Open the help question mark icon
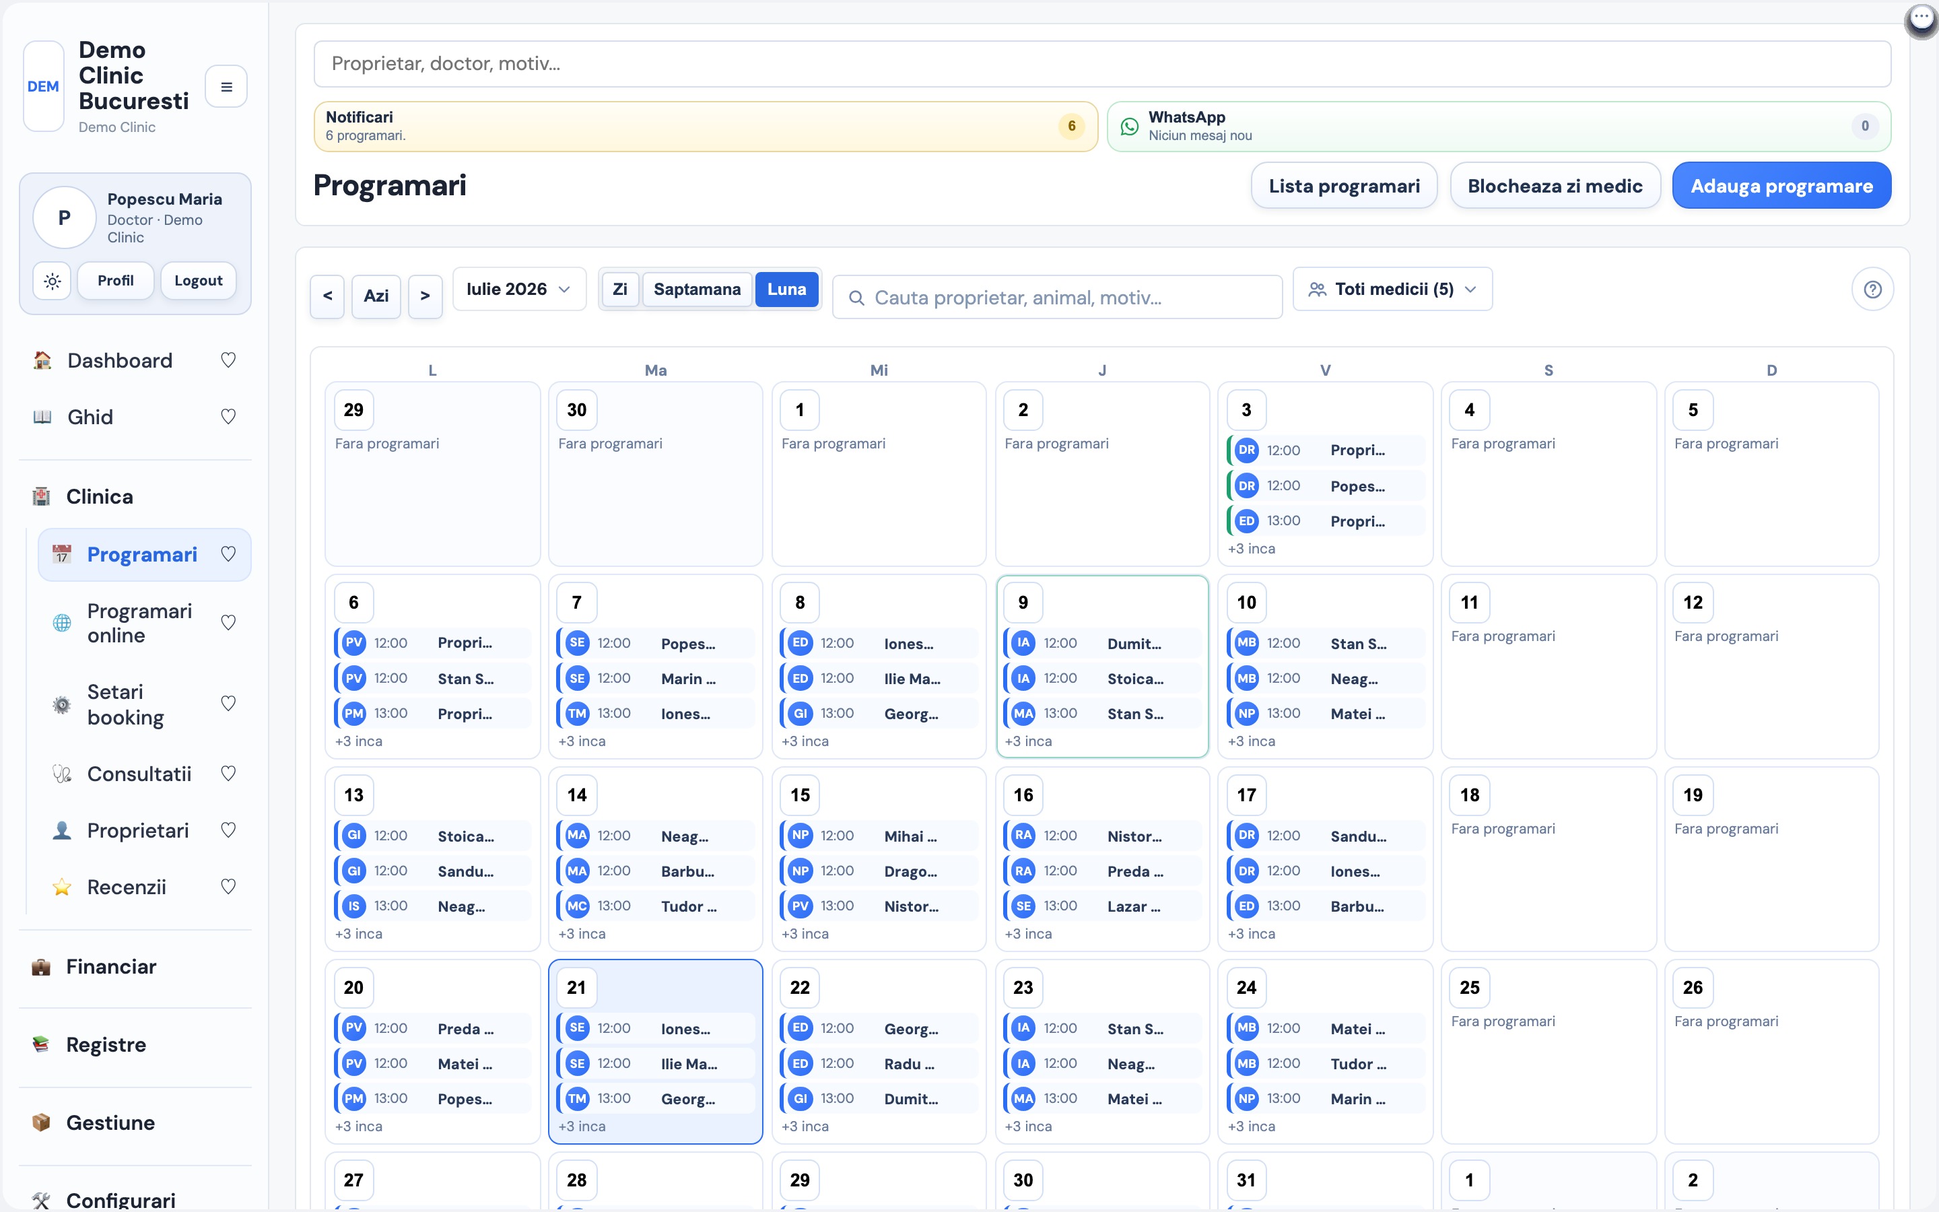 tap(1872, 290)
